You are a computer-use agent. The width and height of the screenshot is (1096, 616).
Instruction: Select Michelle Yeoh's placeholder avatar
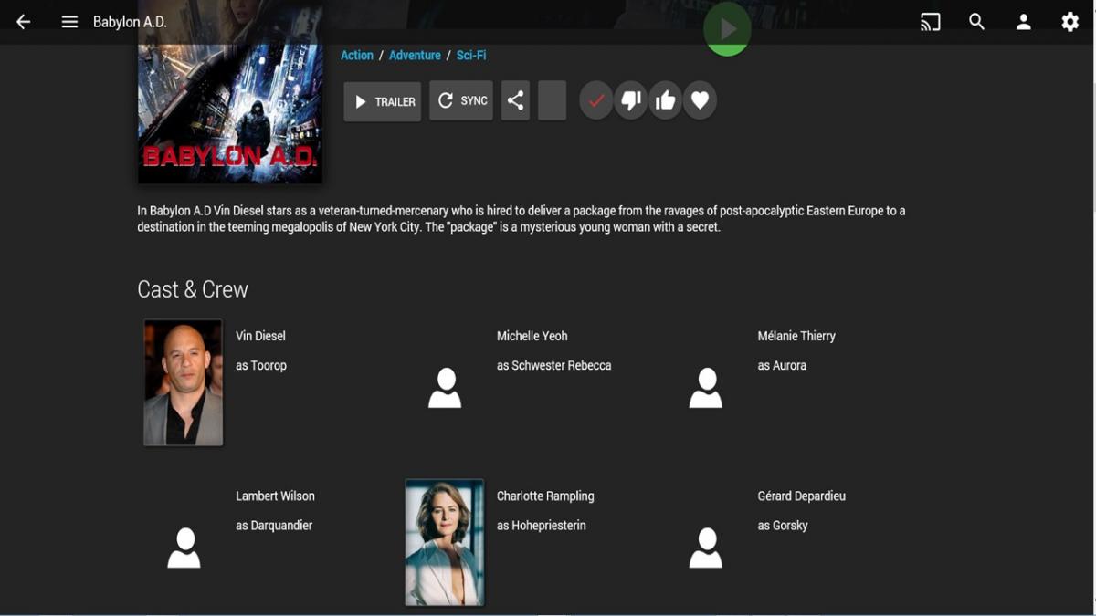[445, 388]
